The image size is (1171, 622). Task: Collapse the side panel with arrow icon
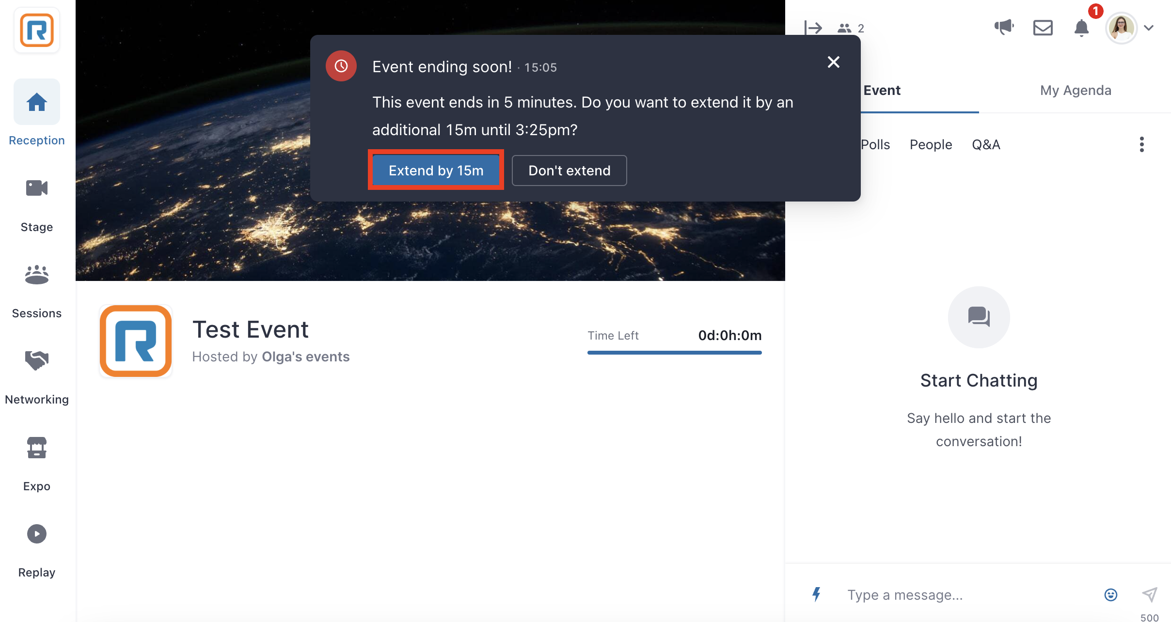[x=813, y=28]
